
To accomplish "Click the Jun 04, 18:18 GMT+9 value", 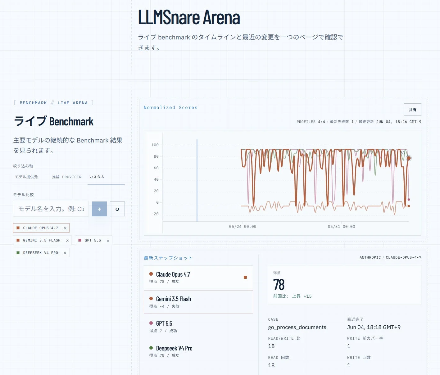I will coord(374,327).
